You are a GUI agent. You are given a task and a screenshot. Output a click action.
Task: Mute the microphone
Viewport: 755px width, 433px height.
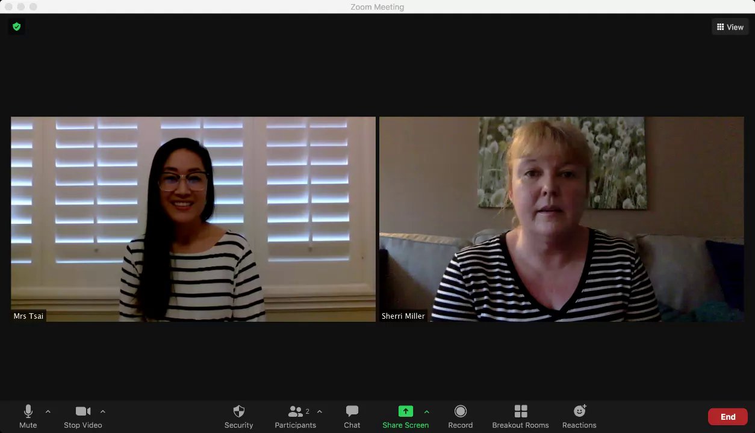click(28, 417)
